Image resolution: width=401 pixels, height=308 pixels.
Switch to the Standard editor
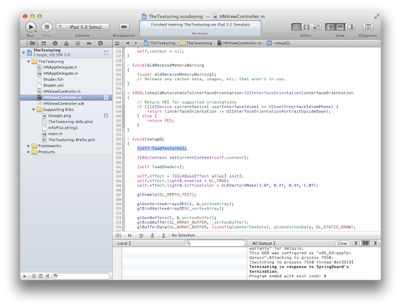(x=296, y=27)
